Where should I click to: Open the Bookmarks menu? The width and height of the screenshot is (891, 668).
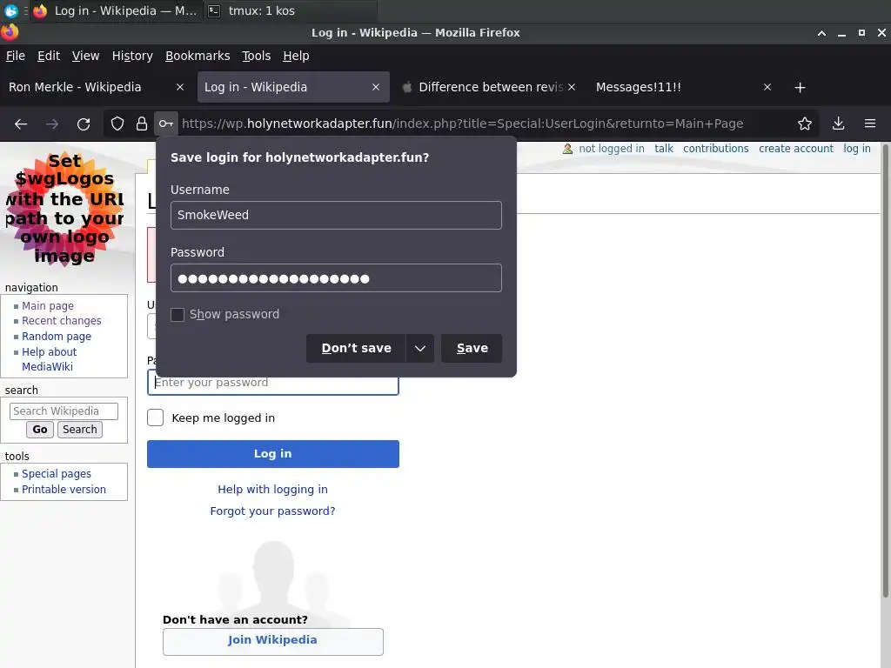point(198,56)
